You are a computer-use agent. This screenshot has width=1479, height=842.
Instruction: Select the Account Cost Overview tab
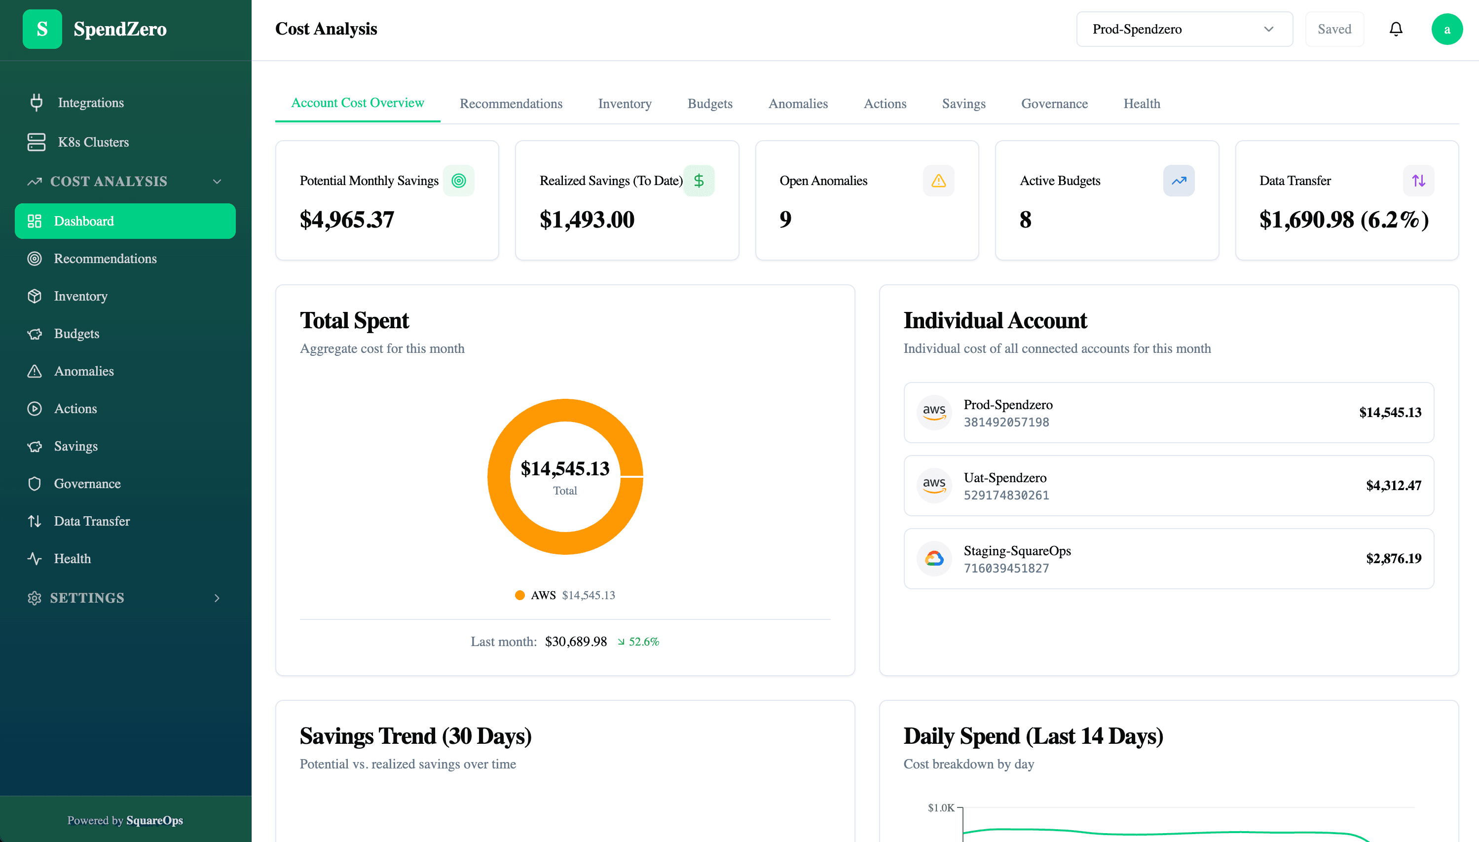pyautogui.click(x=357, y=103)
